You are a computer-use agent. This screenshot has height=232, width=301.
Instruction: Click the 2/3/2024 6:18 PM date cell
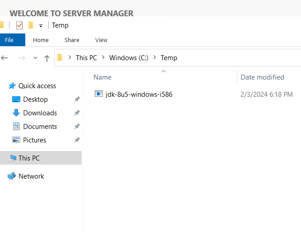(267, 94)
